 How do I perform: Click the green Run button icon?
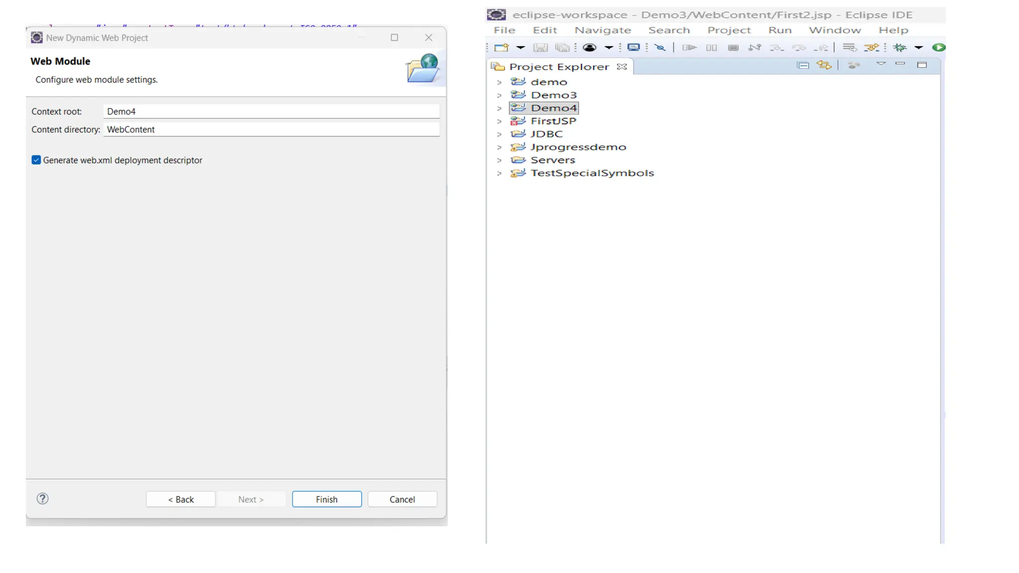(x=938, y=48)
